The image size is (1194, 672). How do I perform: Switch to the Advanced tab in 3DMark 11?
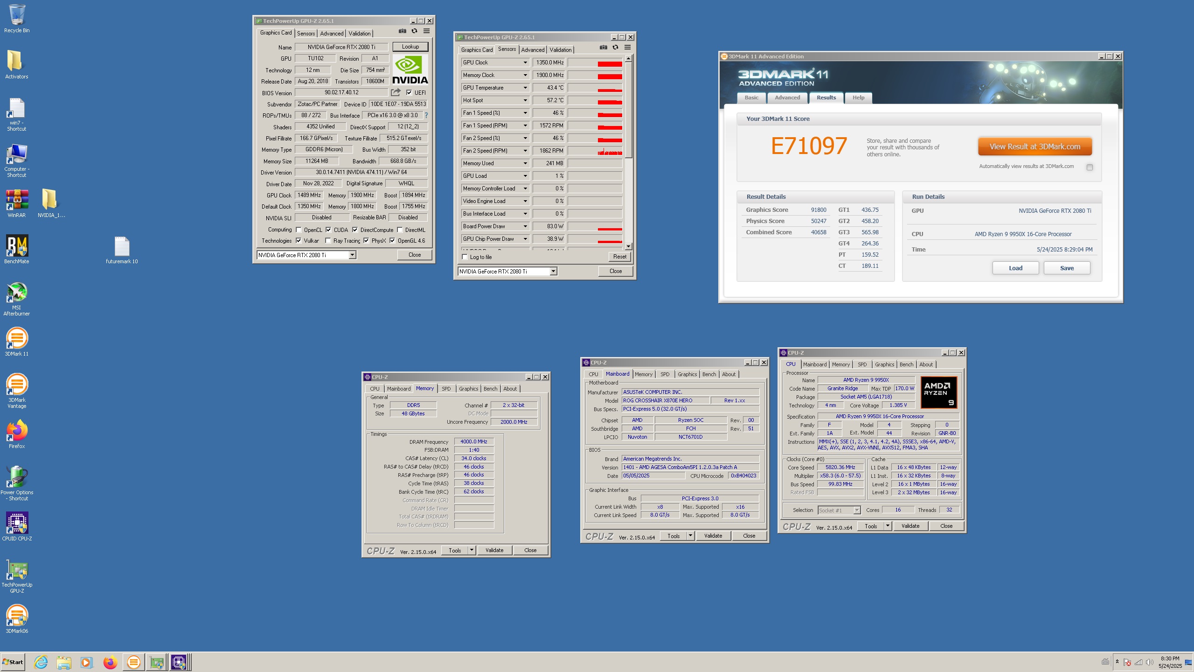(787, 98)
